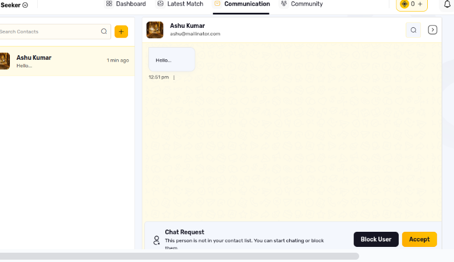This screenshot has height=262, width=454.
Task: Click ashu@mailinator.com email in header
Action: pos(195,34)
